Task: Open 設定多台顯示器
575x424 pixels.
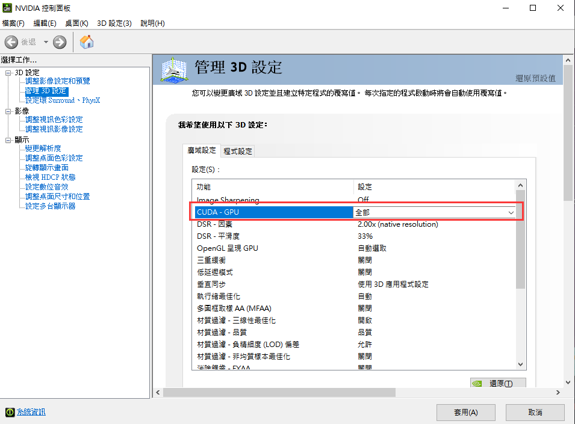Action: click(50, 206)
